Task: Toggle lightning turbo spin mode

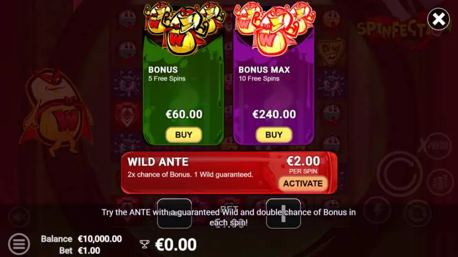Action: click(x=378, y=210)
